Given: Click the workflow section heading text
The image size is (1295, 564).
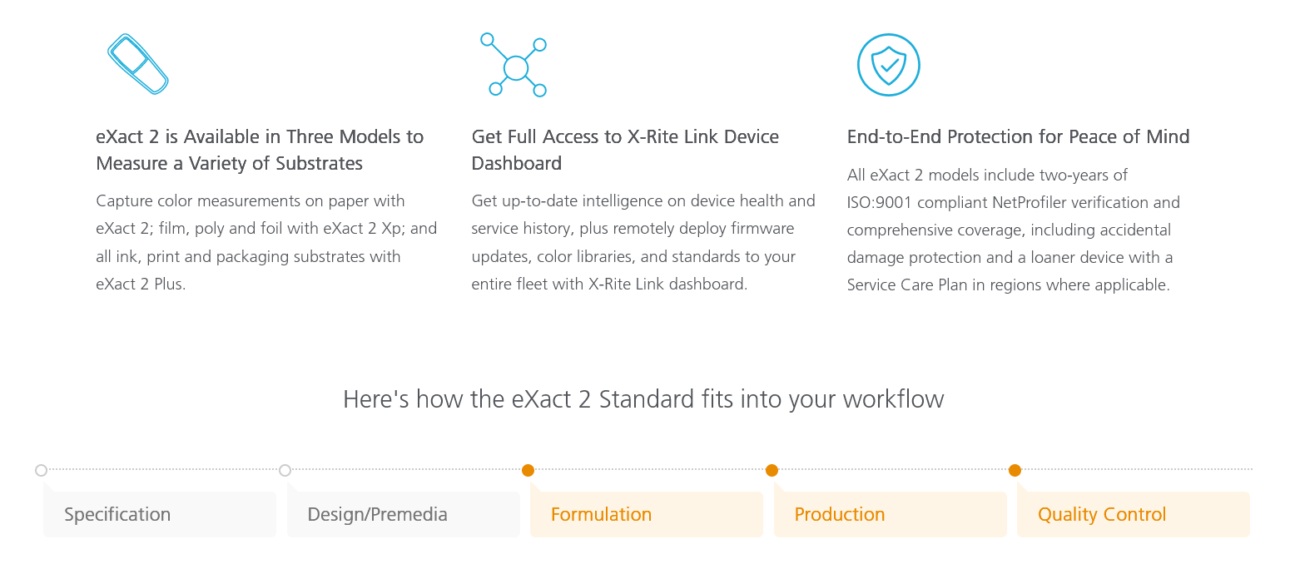Looking at the screenshot, I should tap(643, 399).
